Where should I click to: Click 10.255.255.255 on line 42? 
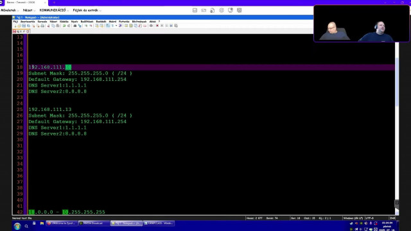click(83, 212)
